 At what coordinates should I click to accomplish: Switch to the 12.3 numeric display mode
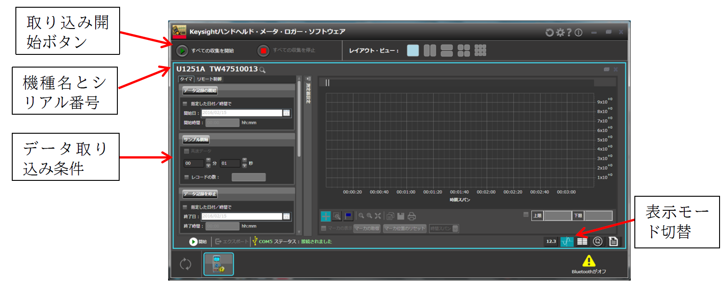551,242
